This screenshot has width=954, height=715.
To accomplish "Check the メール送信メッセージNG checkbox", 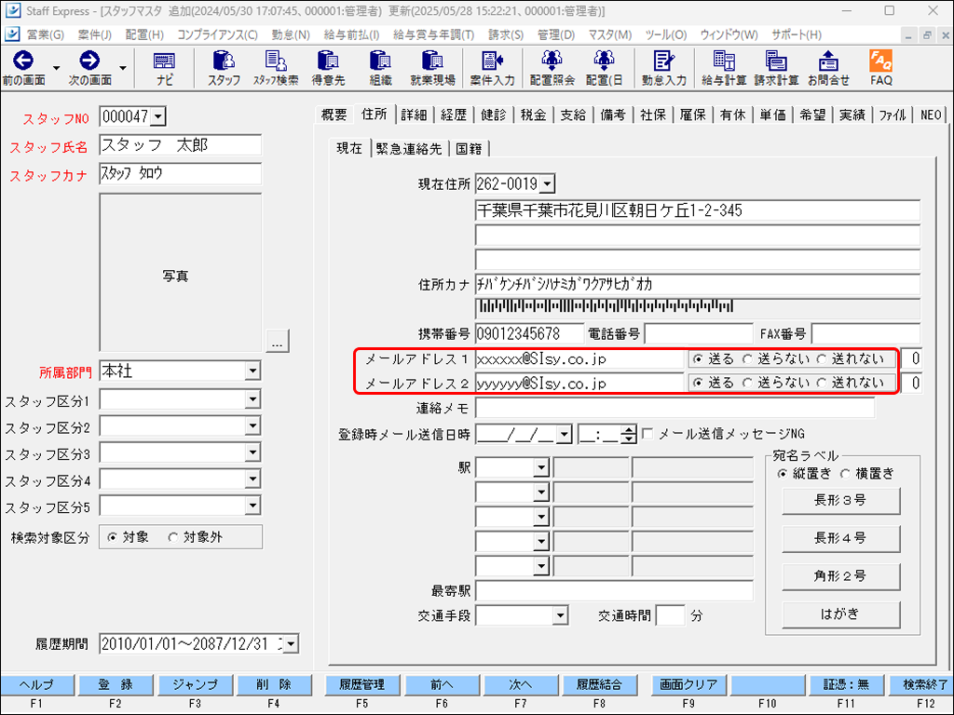I will click(647, 434).
